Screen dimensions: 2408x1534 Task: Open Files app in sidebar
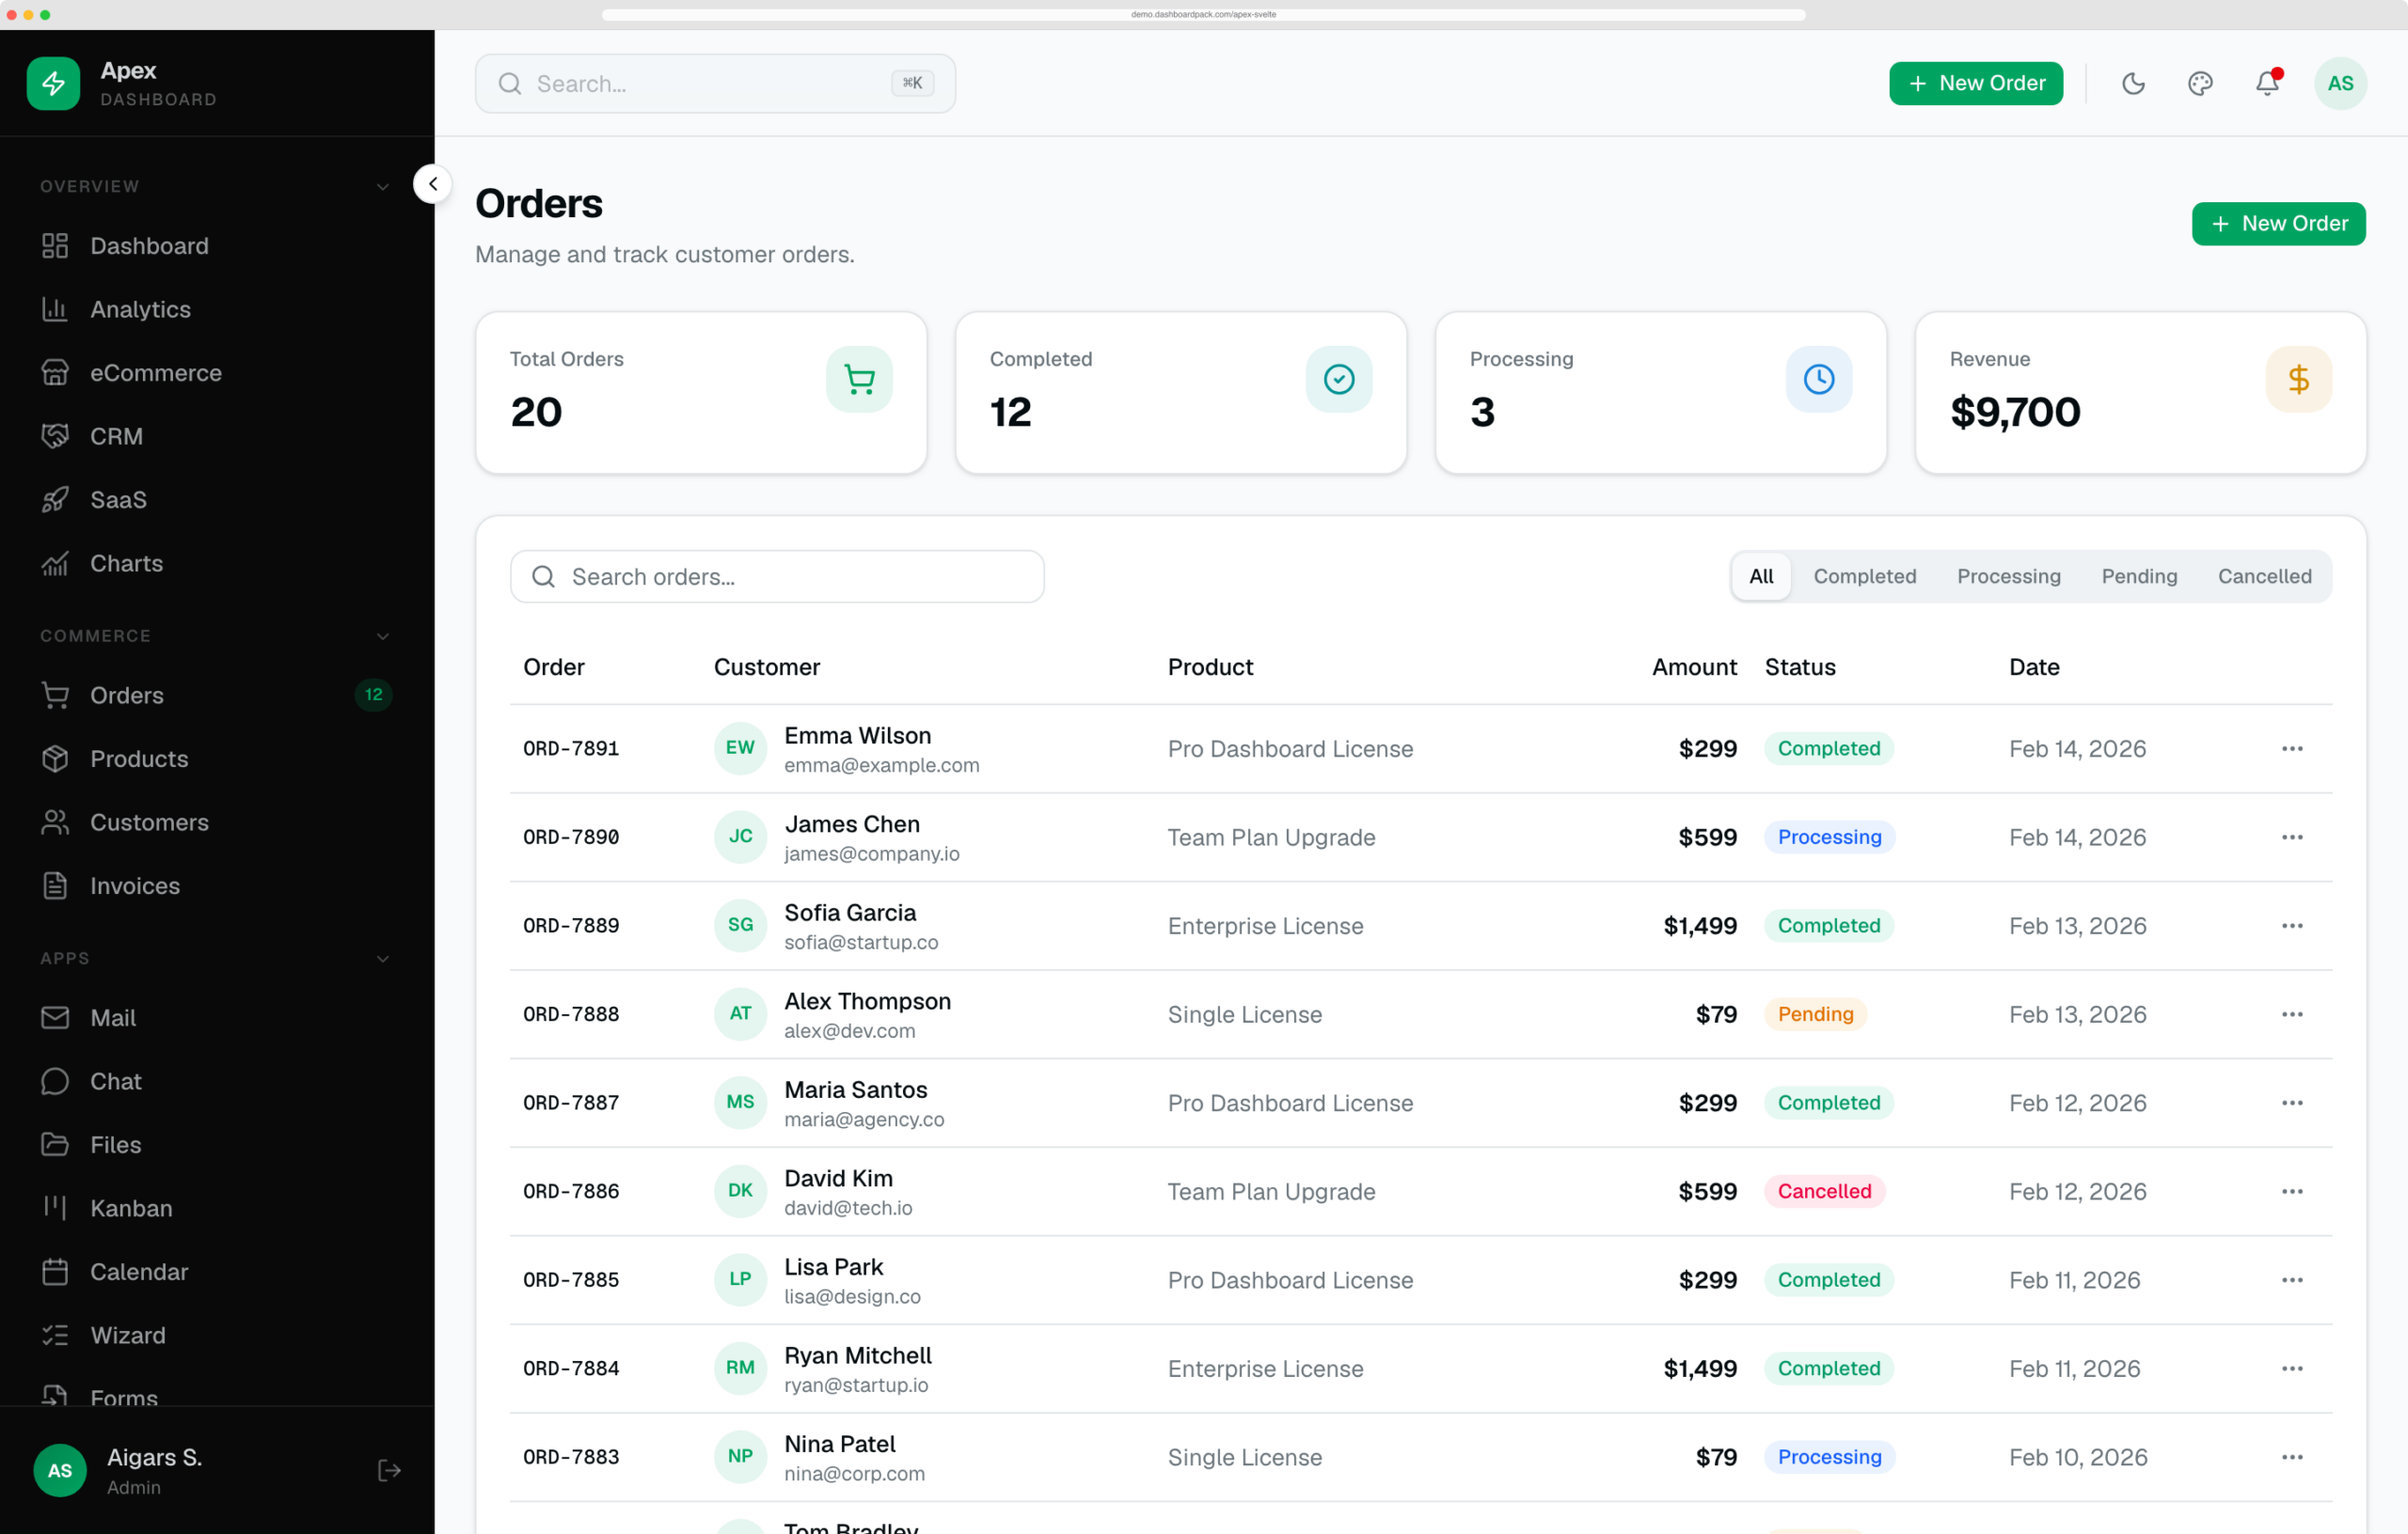point(217,1145)
